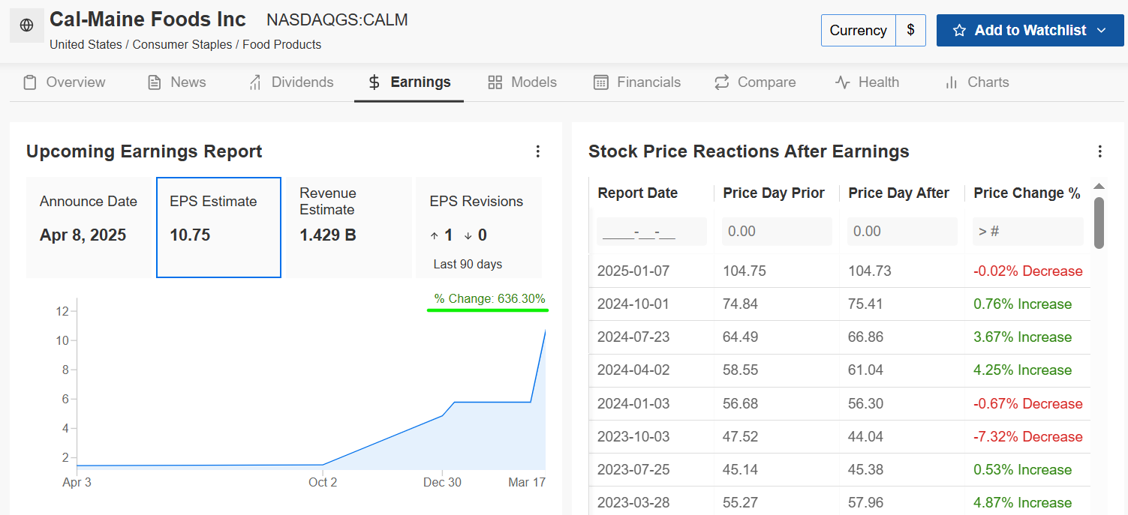Viewport: 1128px width, 515px height.
Task: Click the Currency label button
Action: (x=858, y=31)
